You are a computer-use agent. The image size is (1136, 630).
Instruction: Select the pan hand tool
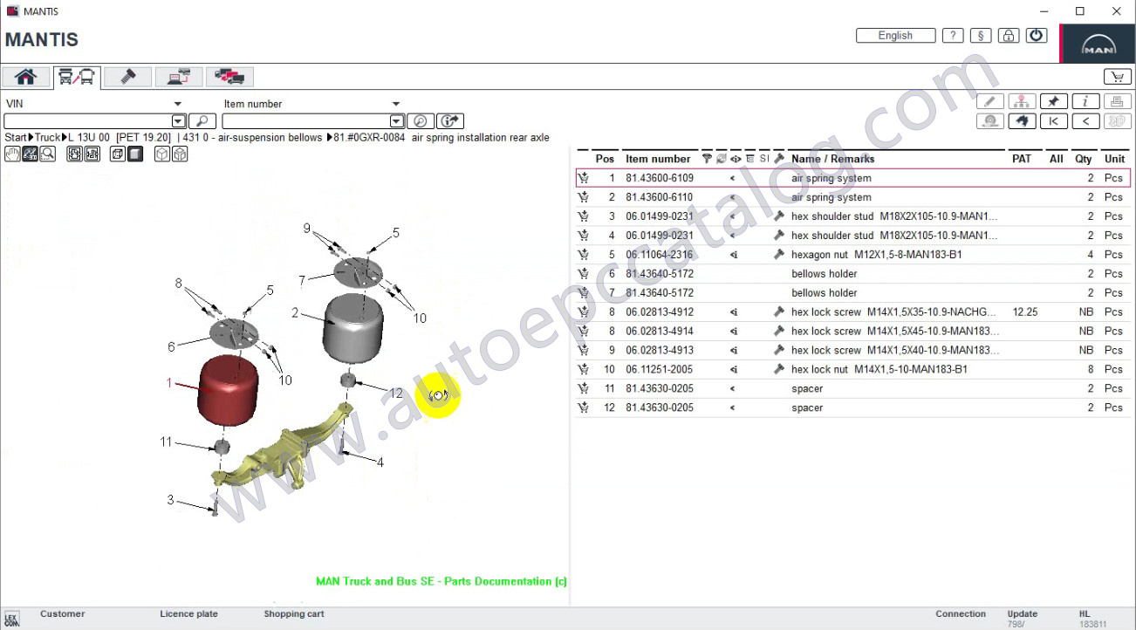click(x=12, y=154)
